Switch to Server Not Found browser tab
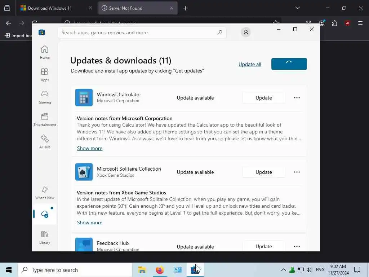369x277 pixels. (137, 8)
